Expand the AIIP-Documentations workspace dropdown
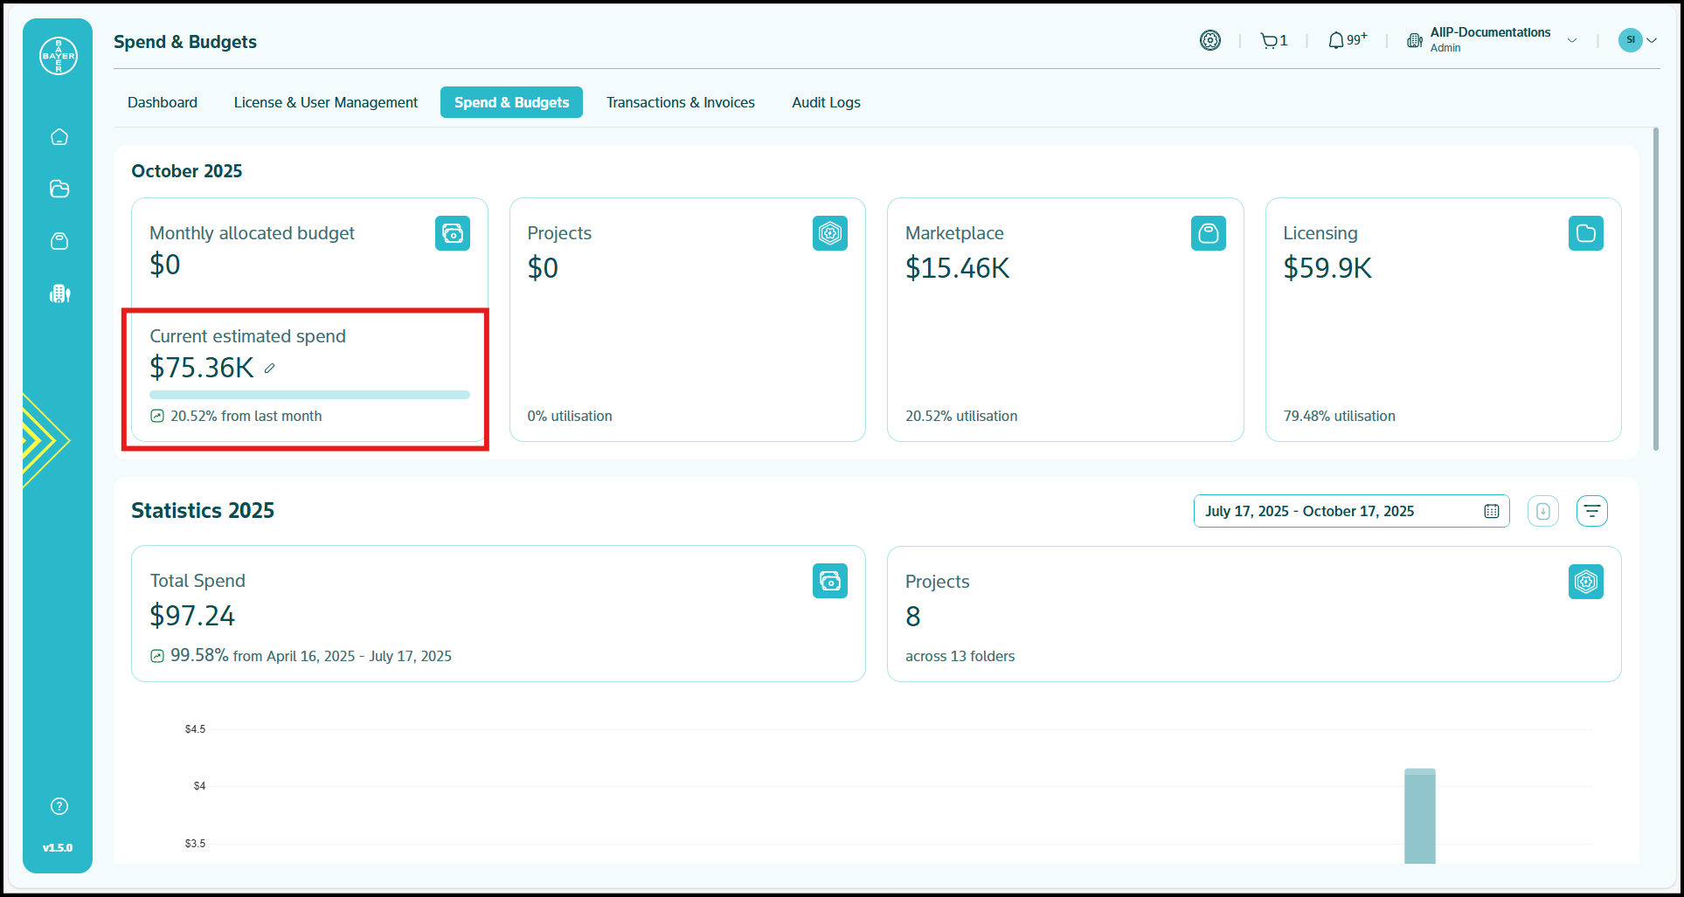 (x=1572, y=40)
